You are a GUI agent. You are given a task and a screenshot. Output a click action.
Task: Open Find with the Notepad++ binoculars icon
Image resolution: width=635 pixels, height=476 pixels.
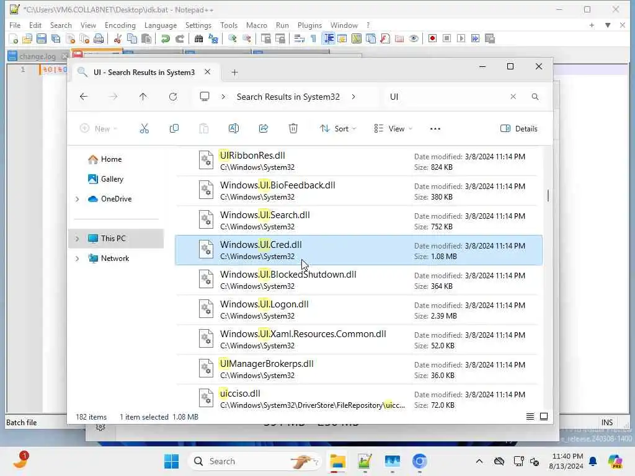tap(198, 39)
